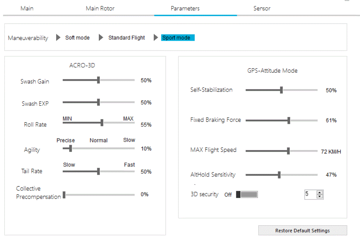Screen dimensions: 360x244
Task: Decrease the 3D security number with down arrow
Action: [320, 196]
